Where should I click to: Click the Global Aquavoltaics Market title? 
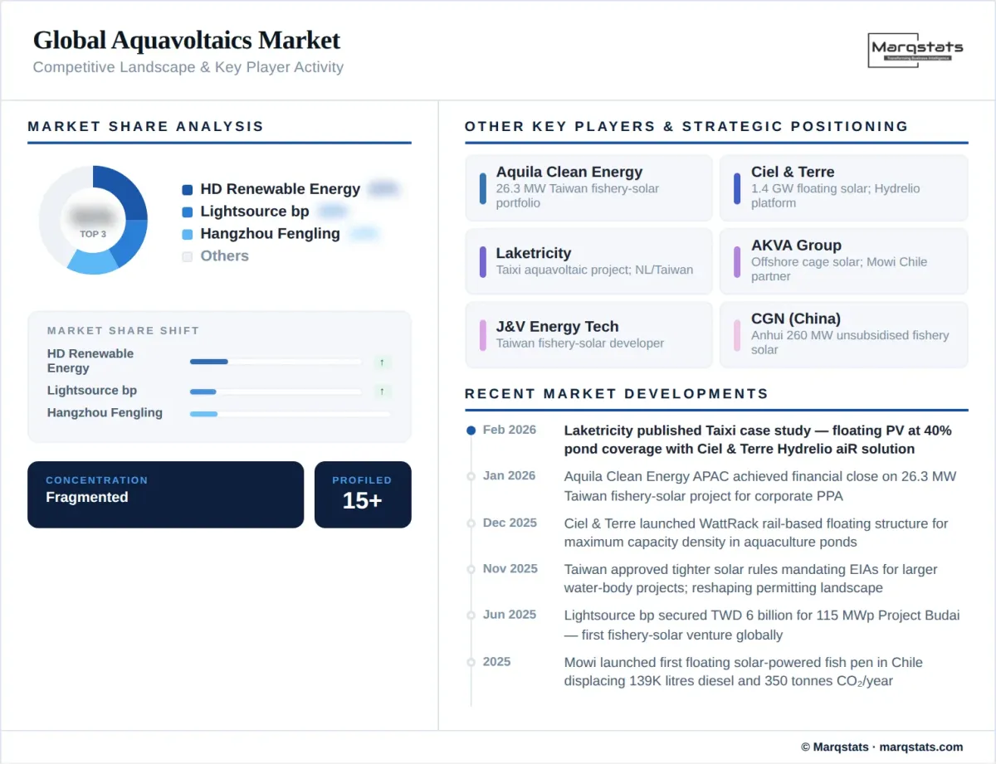187,40
